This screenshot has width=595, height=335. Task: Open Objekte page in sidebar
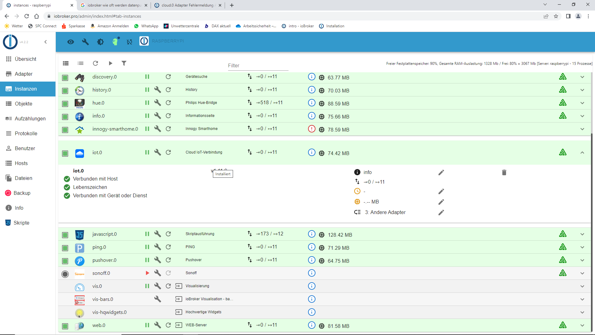click(x=28, y=104)
